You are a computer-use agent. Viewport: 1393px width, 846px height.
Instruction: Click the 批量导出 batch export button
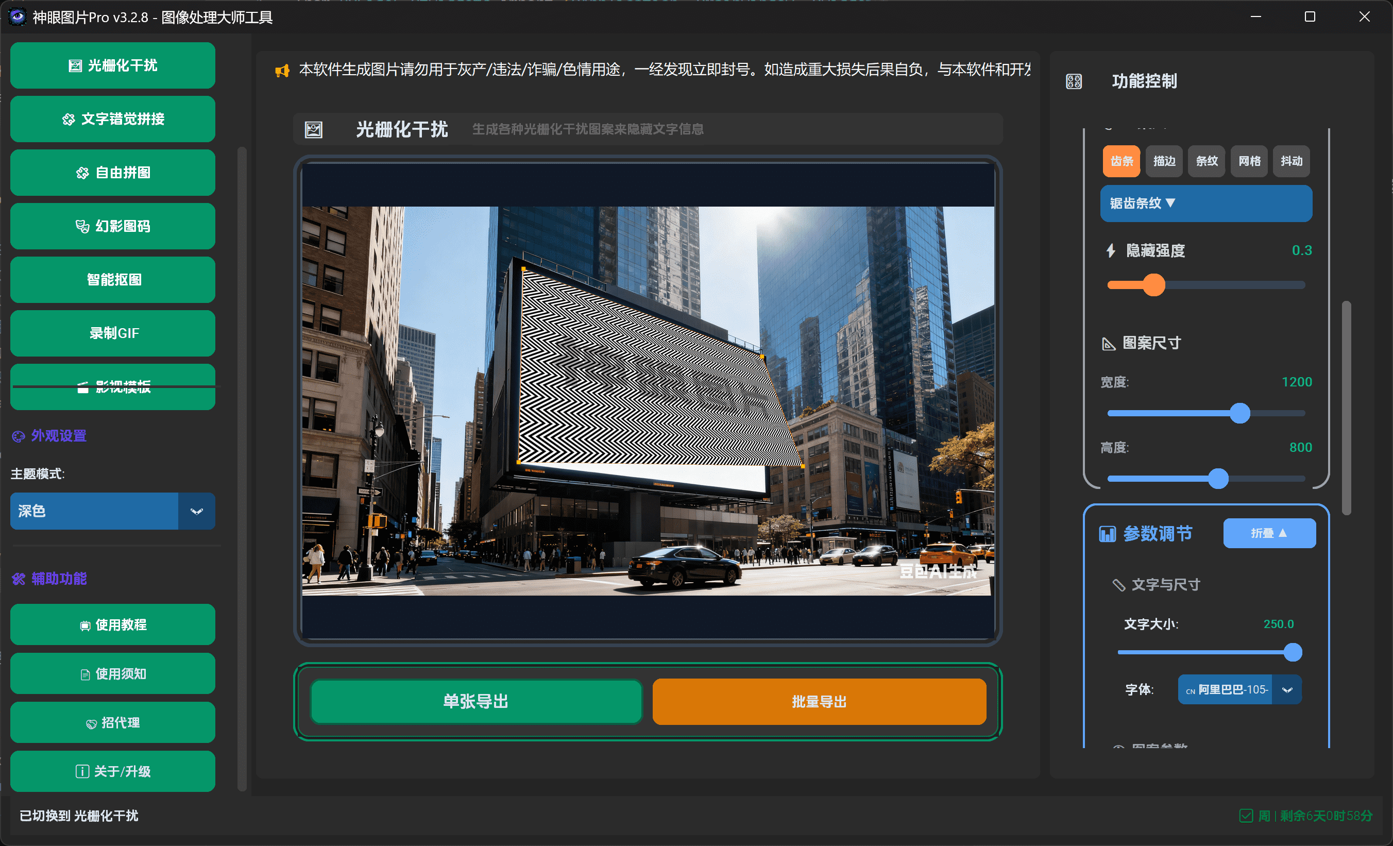point(819,702)
